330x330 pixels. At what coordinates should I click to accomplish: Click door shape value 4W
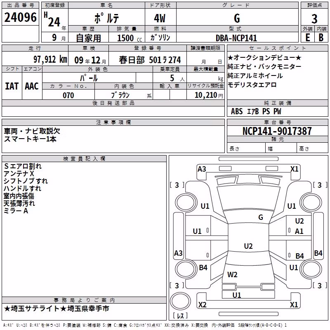pos(160,18)
